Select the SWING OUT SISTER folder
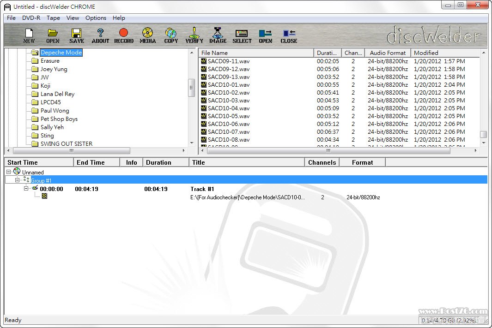 (67, 143)
